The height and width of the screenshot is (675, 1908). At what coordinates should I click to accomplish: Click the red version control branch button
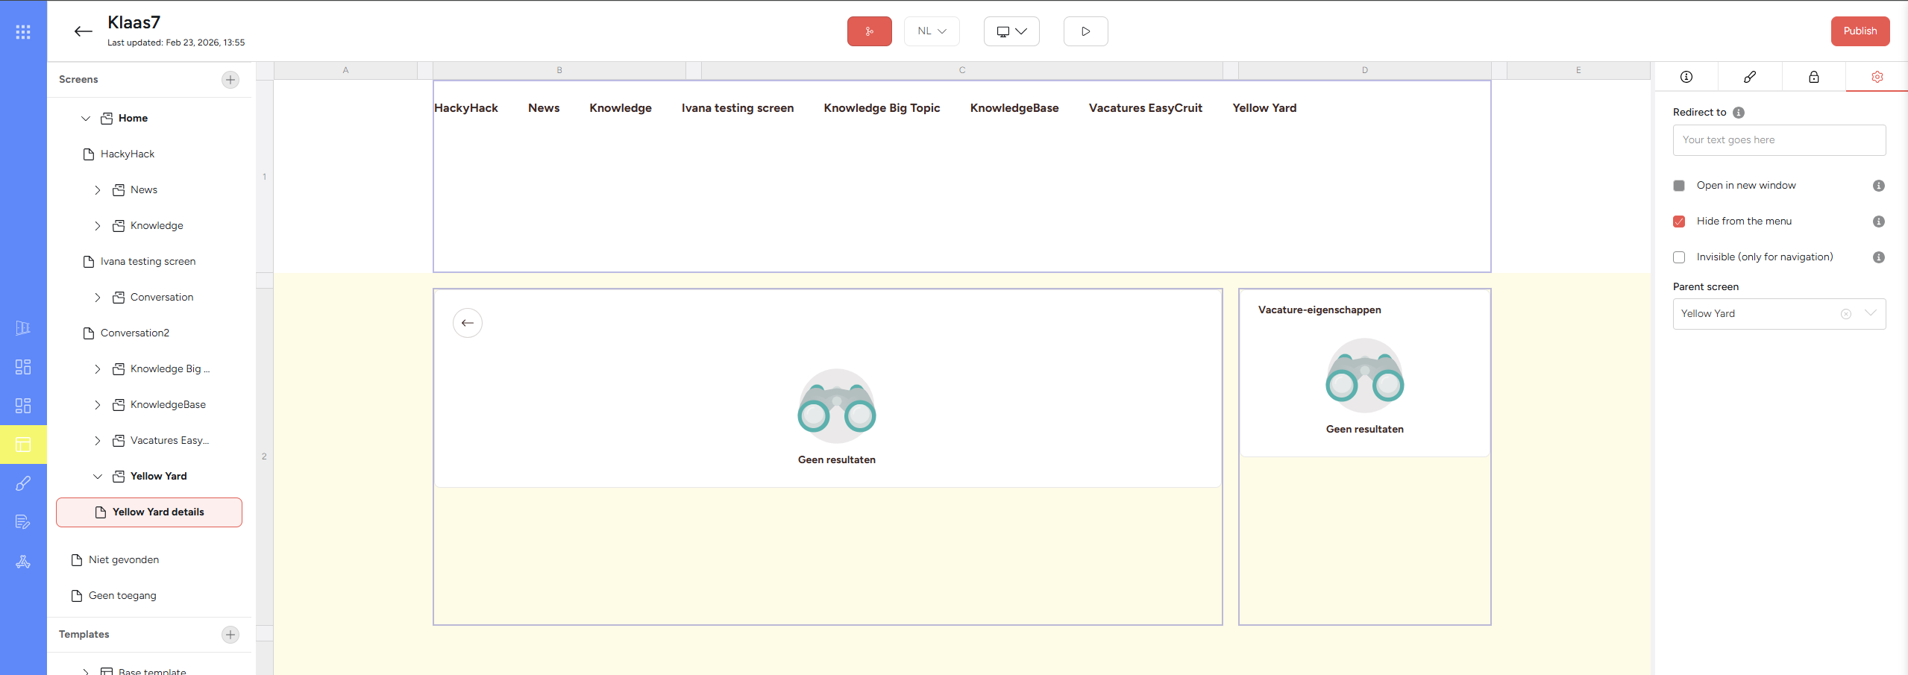click(869, 31)
